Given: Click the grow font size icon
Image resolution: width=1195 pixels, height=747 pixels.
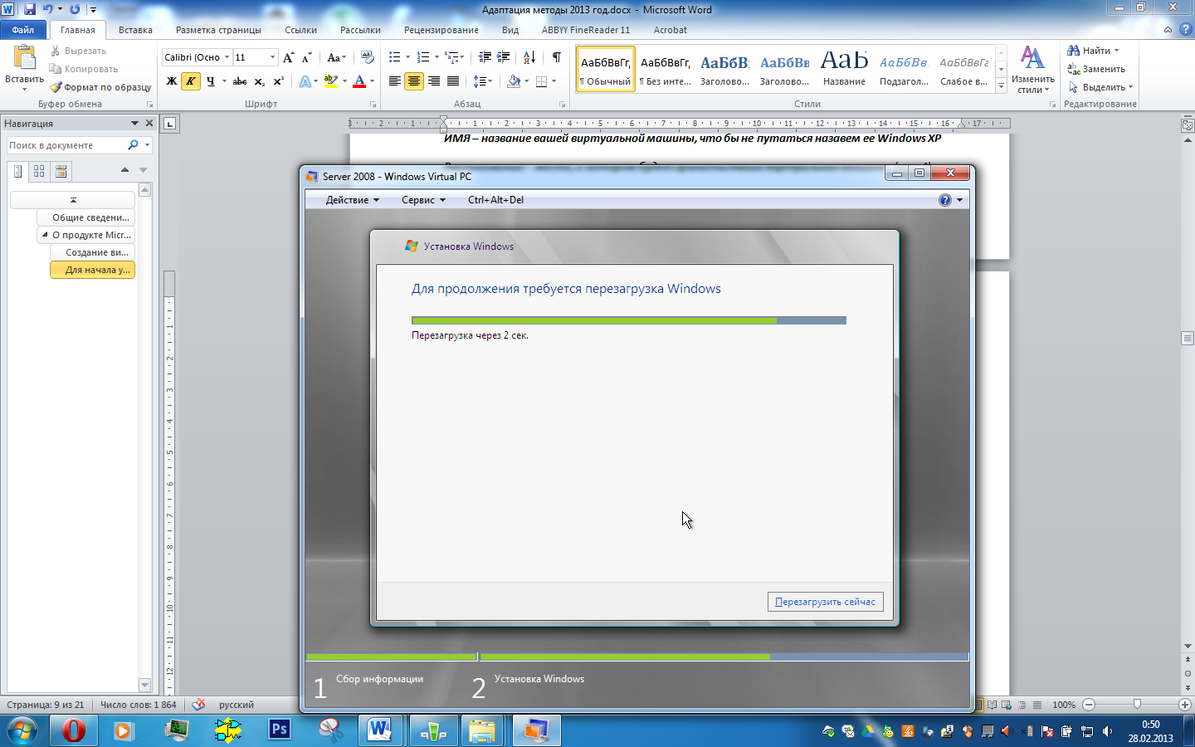Looking at the screenshot, I should tap(288, 57).
